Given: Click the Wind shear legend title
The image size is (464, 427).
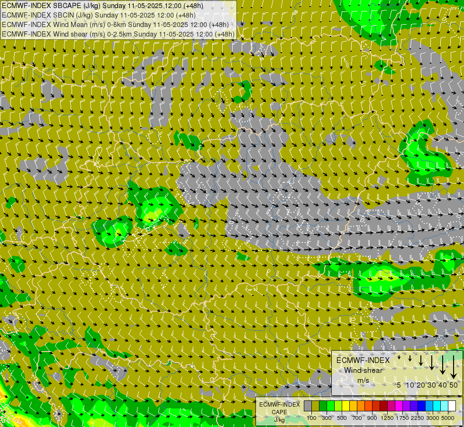Looking at the screenshot, I should tap(363, 371).
